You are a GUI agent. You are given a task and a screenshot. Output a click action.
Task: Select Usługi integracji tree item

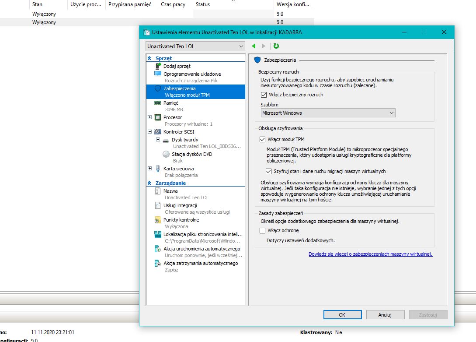tap(180, 205)
